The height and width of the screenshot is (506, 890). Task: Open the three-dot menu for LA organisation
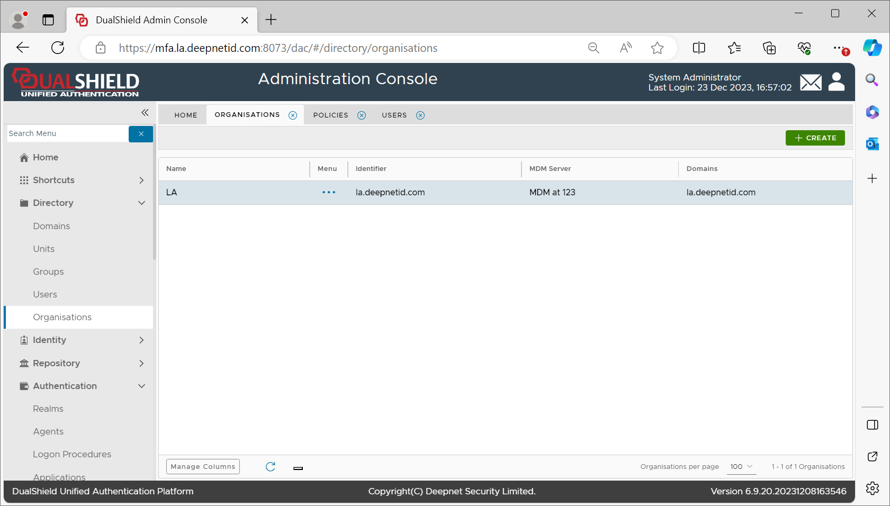click(329, 193)
